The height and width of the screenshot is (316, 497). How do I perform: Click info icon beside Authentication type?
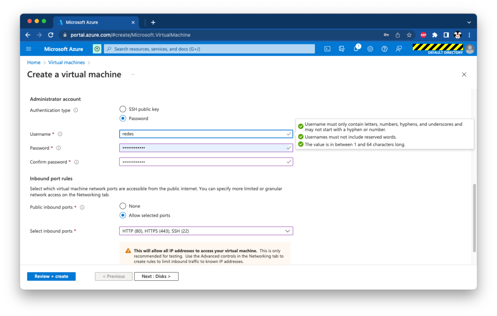pyautogui.click(x=76, y=110)
